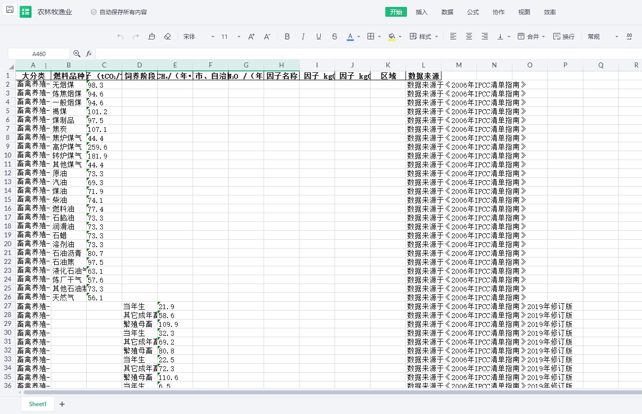Image resolution: width=642 pixels, height=414 pixels.
Task: Click cell containing 无烟煤
Action: (x=68, y=85)
